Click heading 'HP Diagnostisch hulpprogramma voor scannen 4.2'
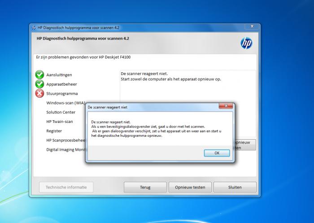 pos(83,39)
